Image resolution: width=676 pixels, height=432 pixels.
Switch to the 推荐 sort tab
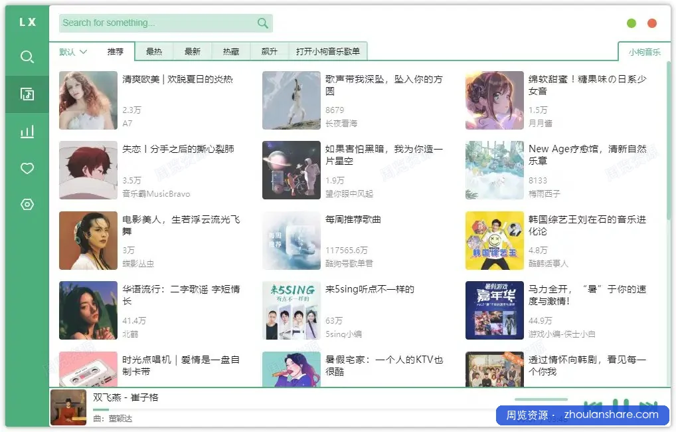tap(115, 52)
